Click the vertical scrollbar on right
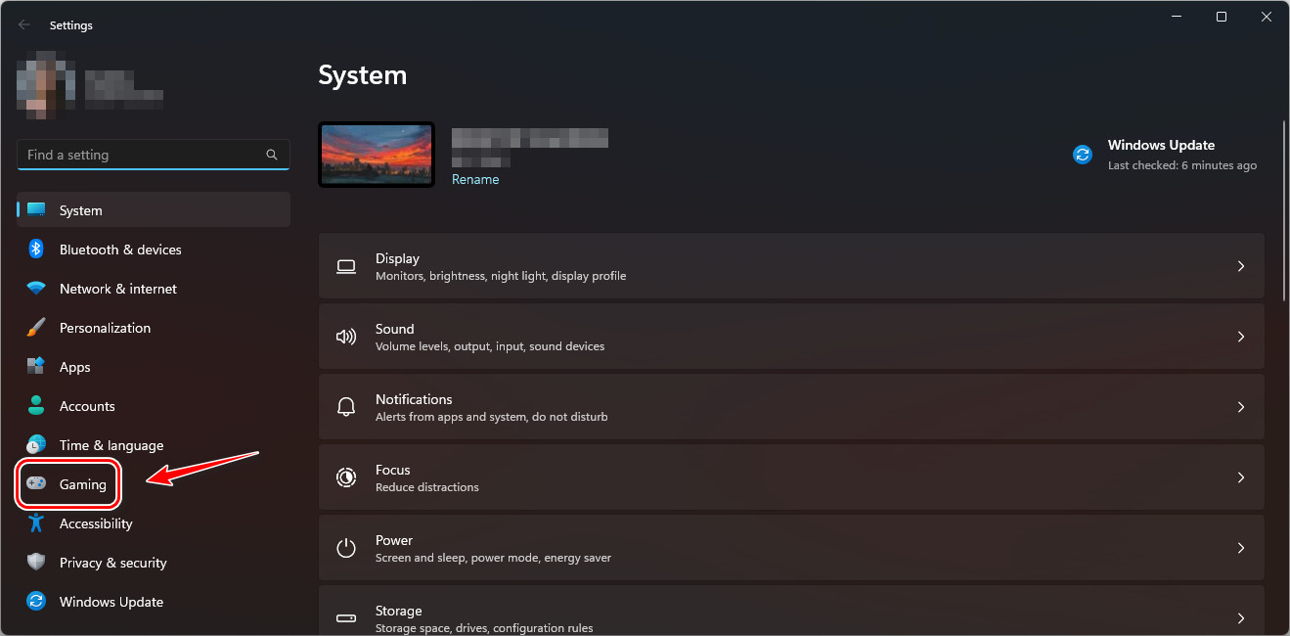The image size is (1290, 636). (1284, 209)
